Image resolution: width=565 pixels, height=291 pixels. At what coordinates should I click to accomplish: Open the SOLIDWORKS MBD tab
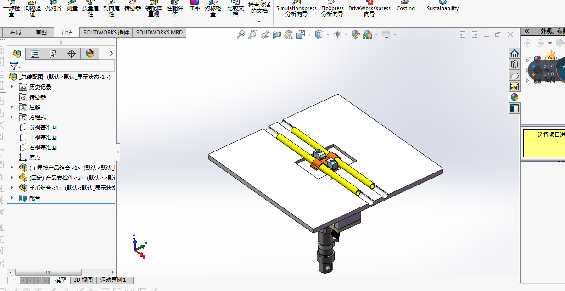coord(159,32)
